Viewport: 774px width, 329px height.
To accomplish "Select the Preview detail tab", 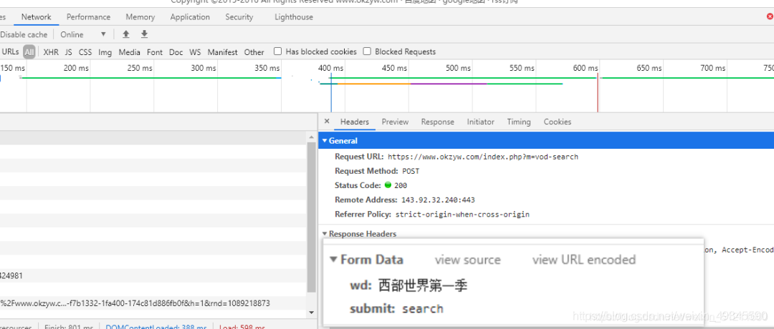I will click(x=395, y=122).
